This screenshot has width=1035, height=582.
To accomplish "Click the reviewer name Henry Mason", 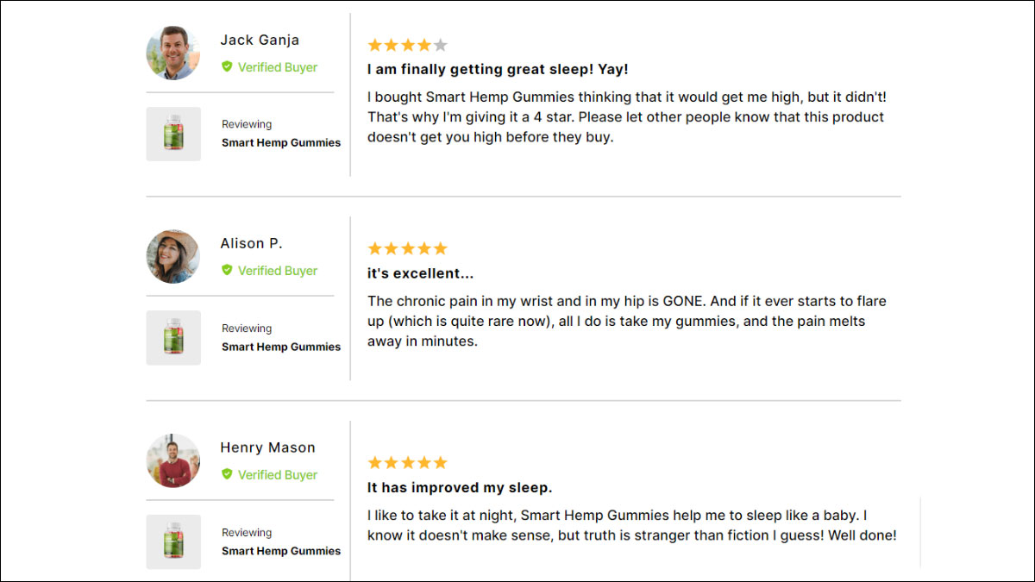I will pyautogui.click(x=267, y=447).
